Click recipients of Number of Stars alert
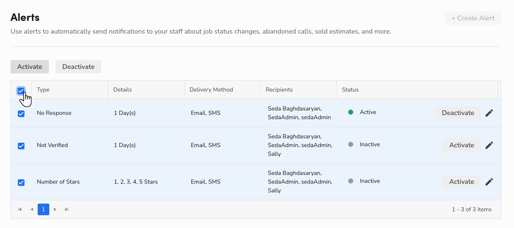 [300, 182]
